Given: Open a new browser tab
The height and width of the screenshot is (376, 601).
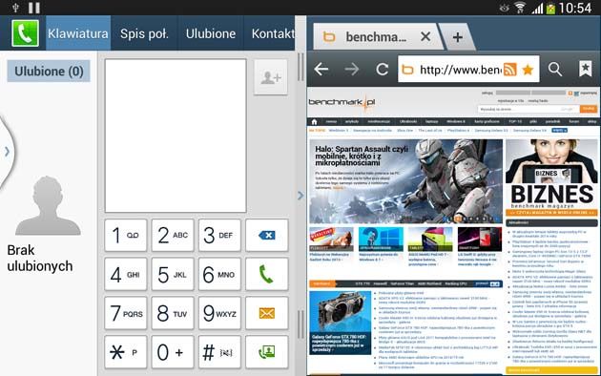Looking at the screenshot, I should [457, 37].
